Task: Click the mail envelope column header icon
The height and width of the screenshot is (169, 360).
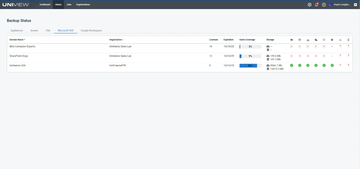Action: (292, 40)
